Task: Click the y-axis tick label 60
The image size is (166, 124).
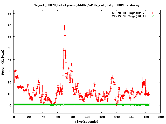Action: (x=10, y=37)
